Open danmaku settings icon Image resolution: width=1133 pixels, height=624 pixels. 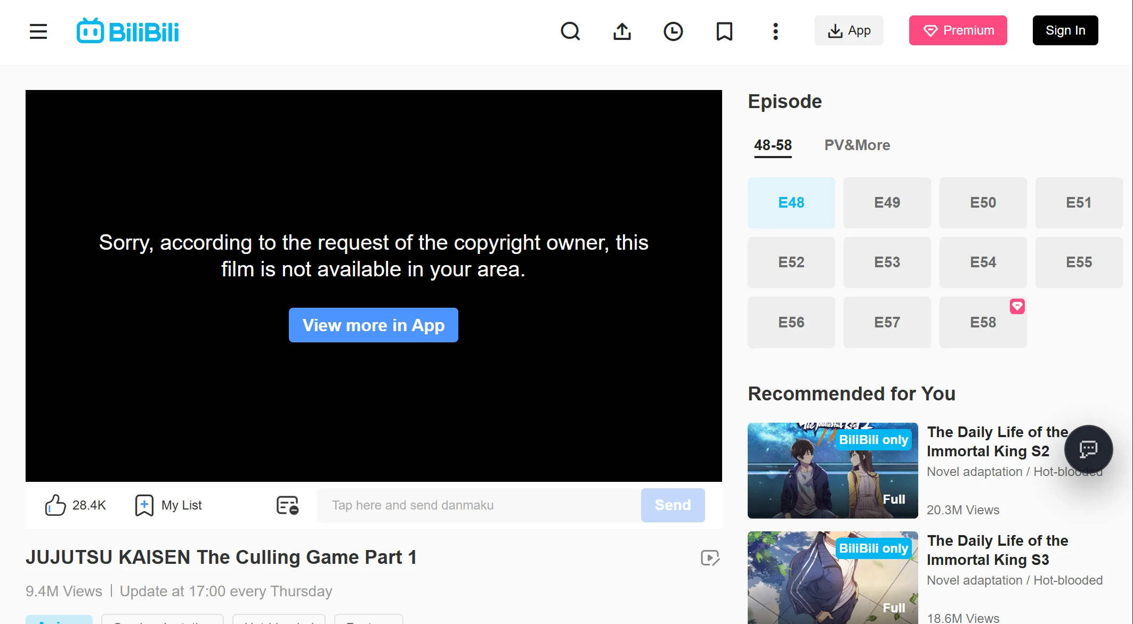[x=287, y=505]
